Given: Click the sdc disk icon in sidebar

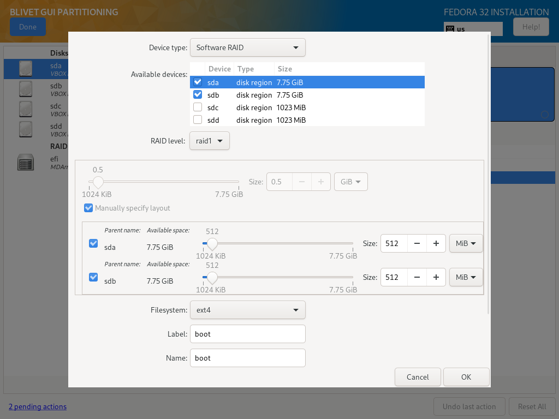Looking at the screenshot, I should tap(26, 109).
